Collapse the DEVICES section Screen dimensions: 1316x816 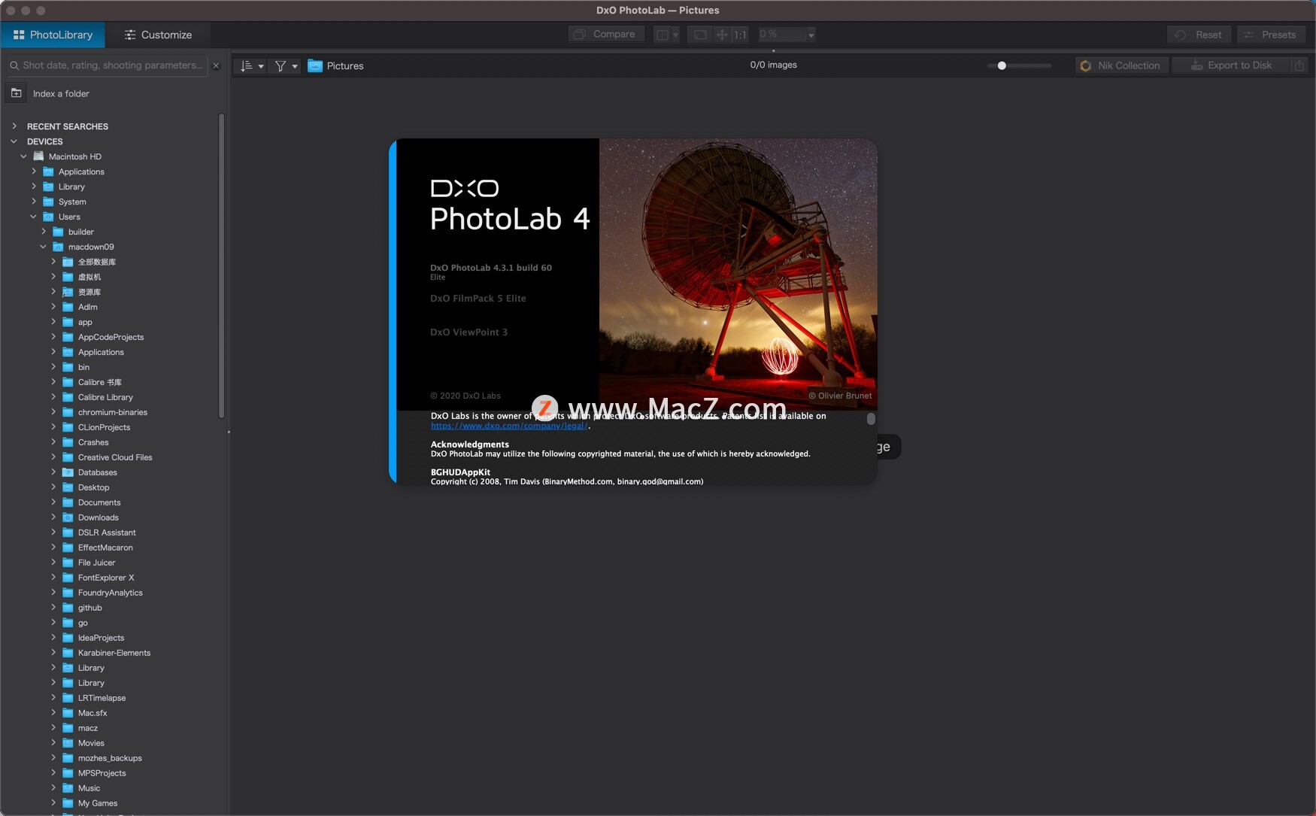coord(14,141)
